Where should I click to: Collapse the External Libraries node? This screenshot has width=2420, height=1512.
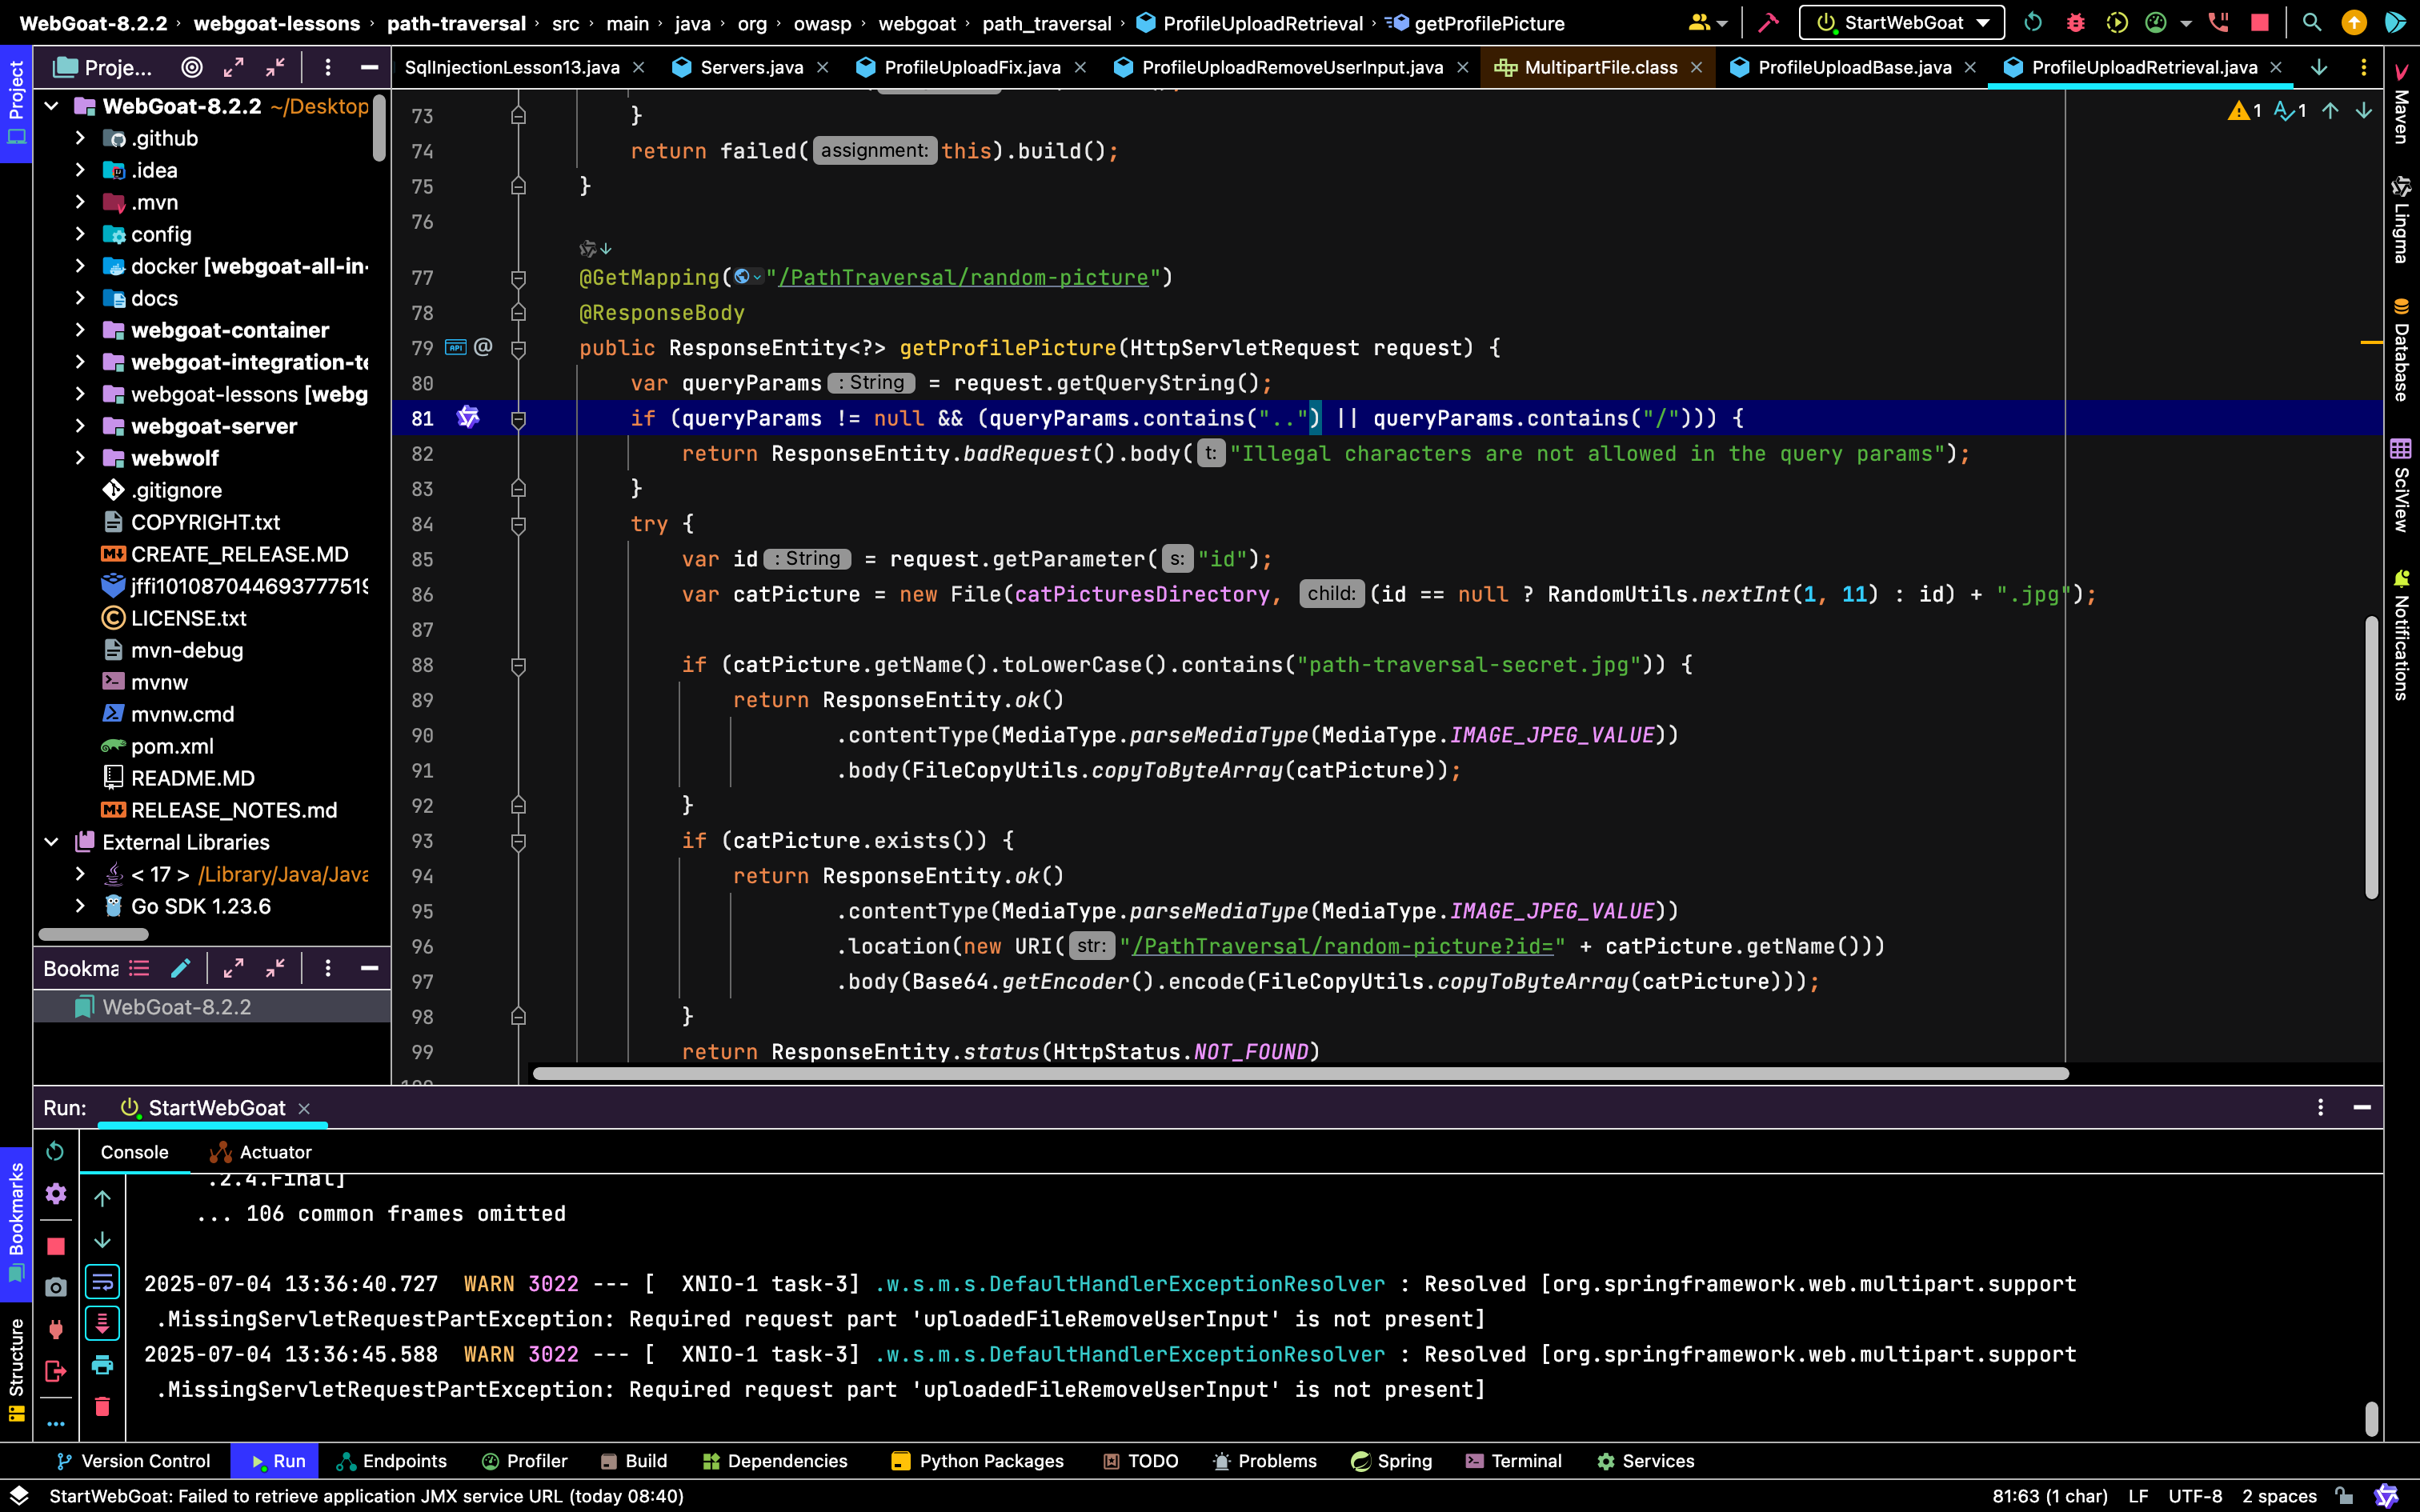point(51,842)
